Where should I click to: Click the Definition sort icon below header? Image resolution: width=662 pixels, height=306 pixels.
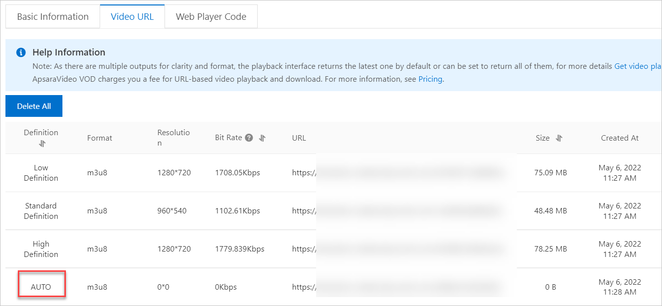(x=42, y=143)
